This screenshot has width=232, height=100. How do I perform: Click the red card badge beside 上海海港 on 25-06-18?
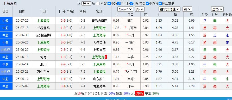[x=106, y=57]
